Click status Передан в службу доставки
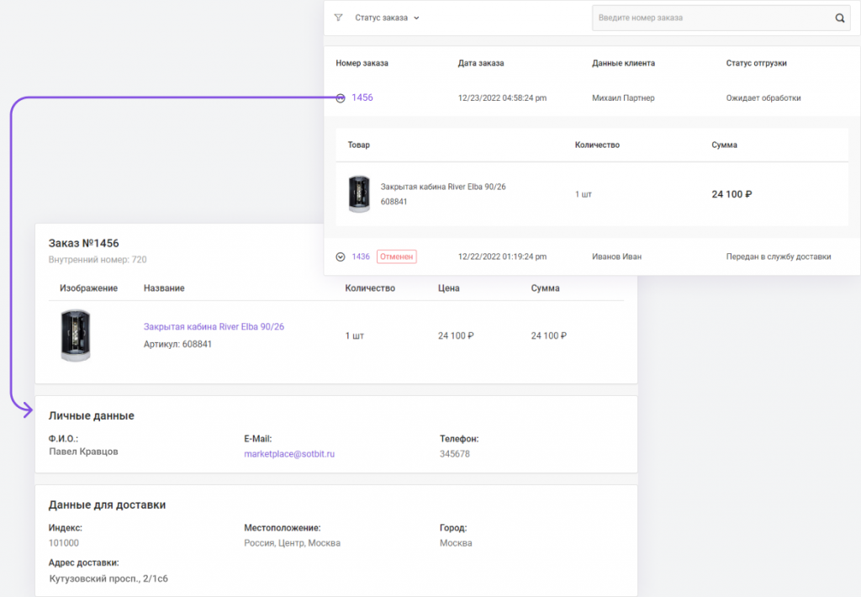 point(778,256)
